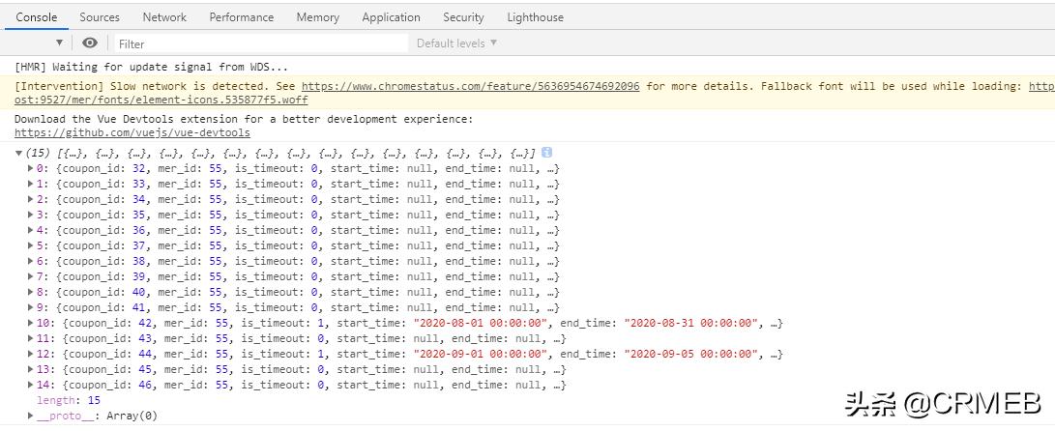Viewport: 1055px width, 431px height.
Task: Select the end_time value "2020-09-05 00:00:00"
Action: 691,354
